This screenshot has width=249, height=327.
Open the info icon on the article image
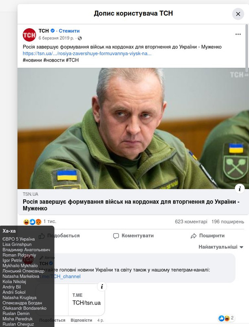pyautogui.click(x=240, y=189)
